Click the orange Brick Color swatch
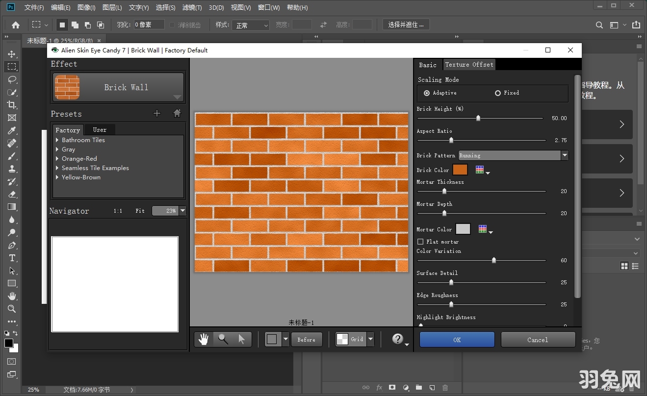647x396 pixels. click(460, 170)
